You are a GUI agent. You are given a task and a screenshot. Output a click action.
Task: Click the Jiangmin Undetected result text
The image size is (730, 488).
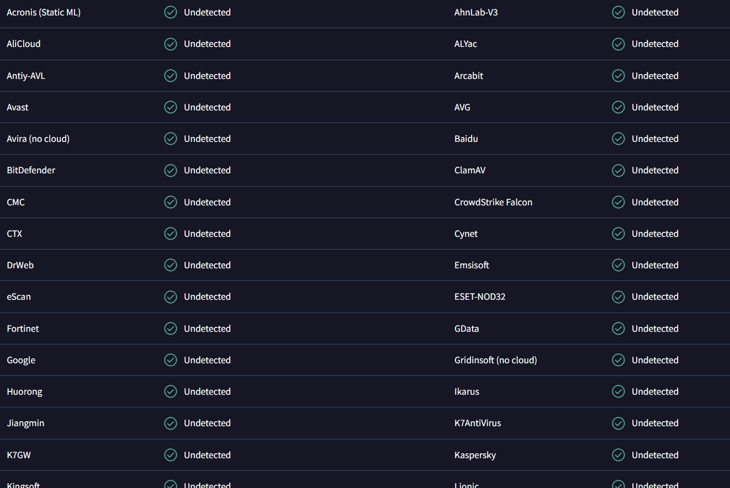pyautogui.click(x=207, y=423)
